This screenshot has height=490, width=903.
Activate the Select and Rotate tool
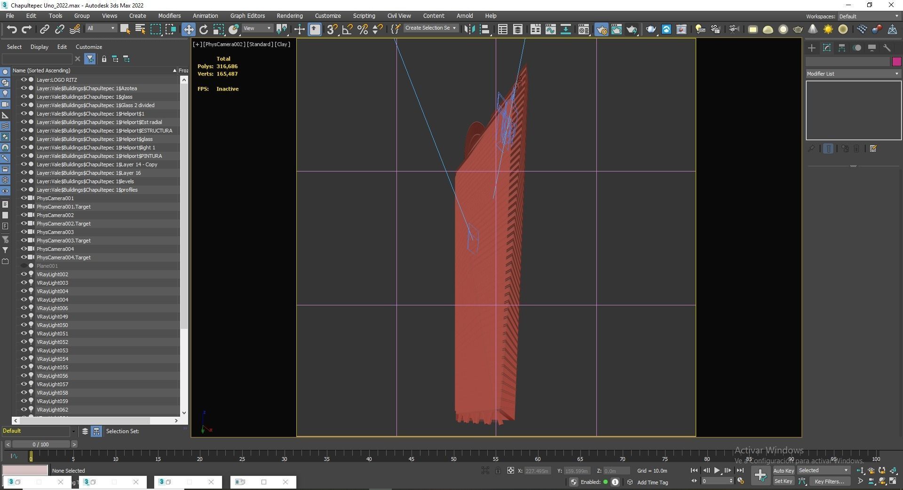pyautogui.click(x=204, y=29)
